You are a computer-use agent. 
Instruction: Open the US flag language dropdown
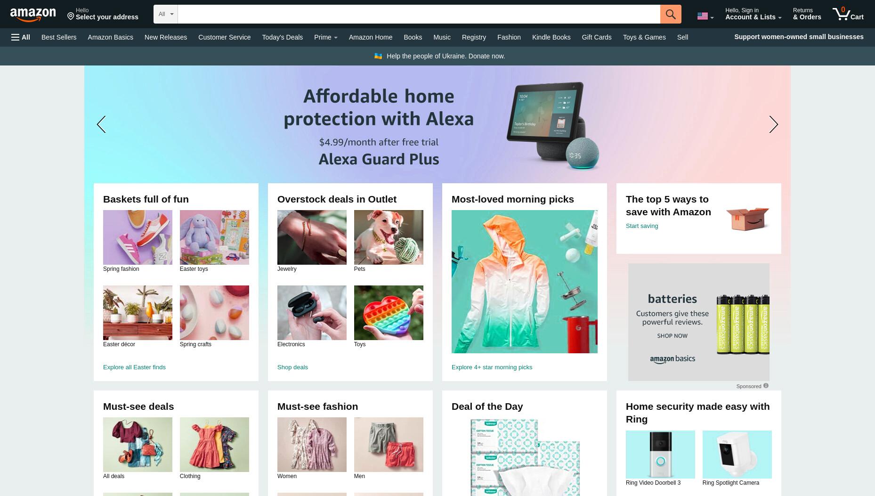705,16
